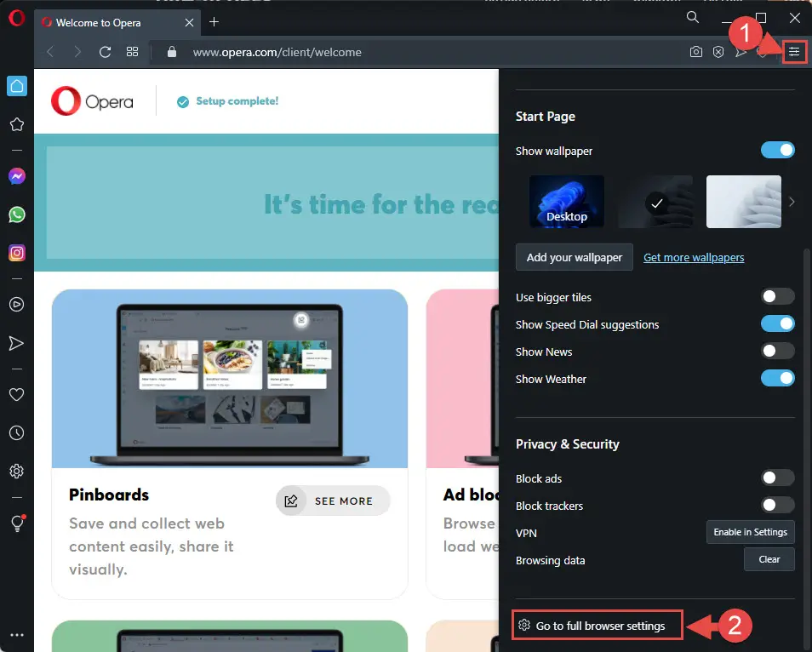The image size is (812, 652).
Task: Click the "Pinboards" card title
Action: click(109, 495)
